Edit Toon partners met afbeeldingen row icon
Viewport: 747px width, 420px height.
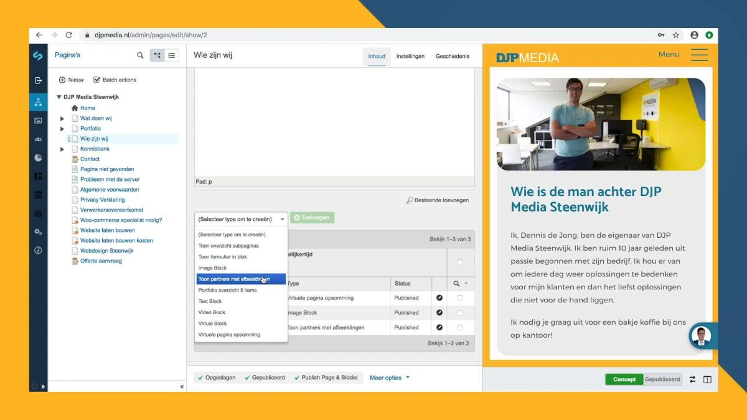click(x=439, y=327)
